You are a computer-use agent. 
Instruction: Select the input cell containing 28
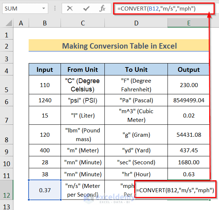coord(45,162)
